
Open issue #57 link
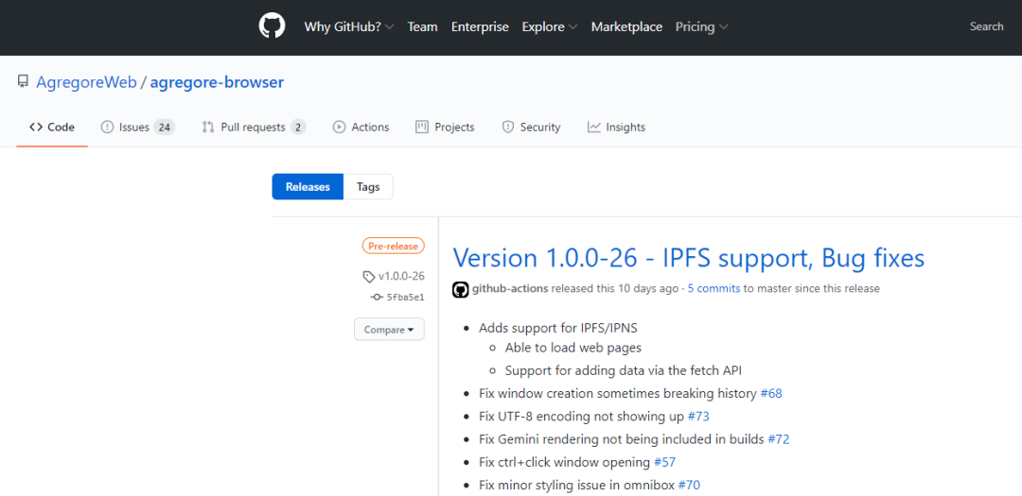pos(665,462)
